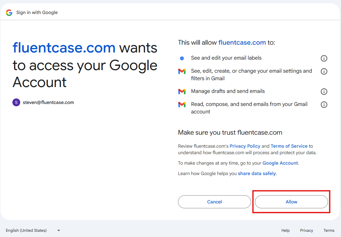Open Terms in the footer

pyautogui.click(x=329, y=230)
